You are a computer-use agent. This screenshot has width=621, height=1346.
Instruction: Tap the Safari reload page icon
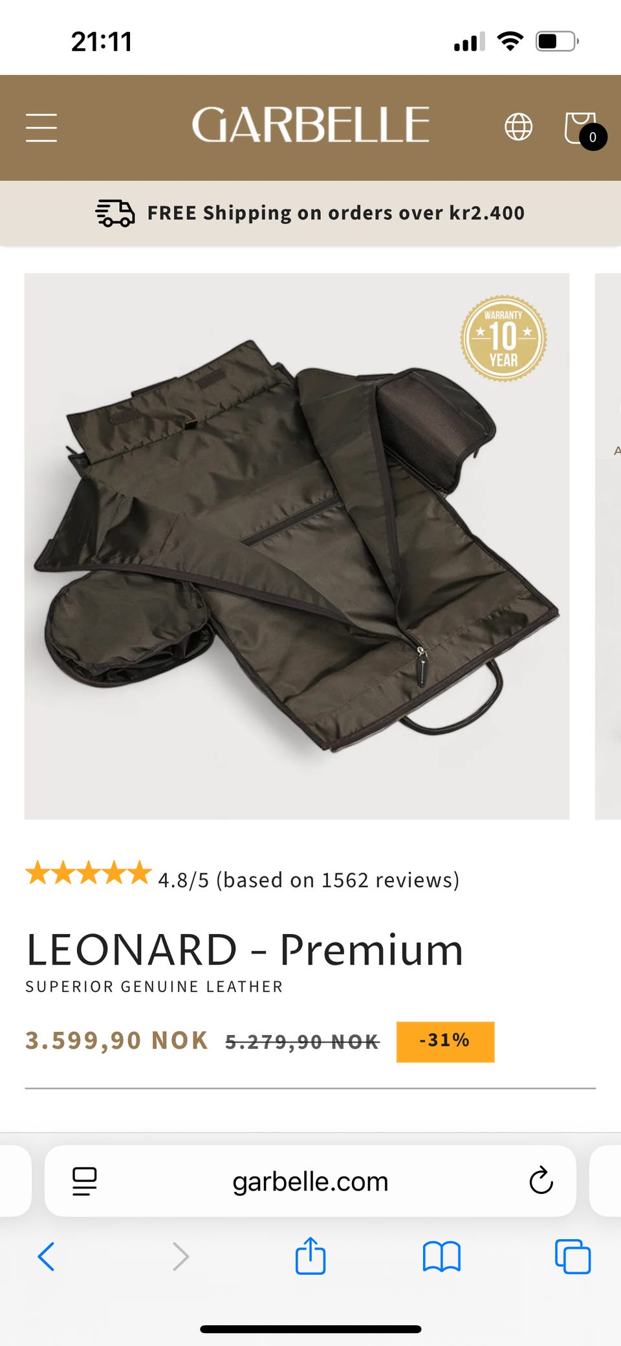point(541,1180)
